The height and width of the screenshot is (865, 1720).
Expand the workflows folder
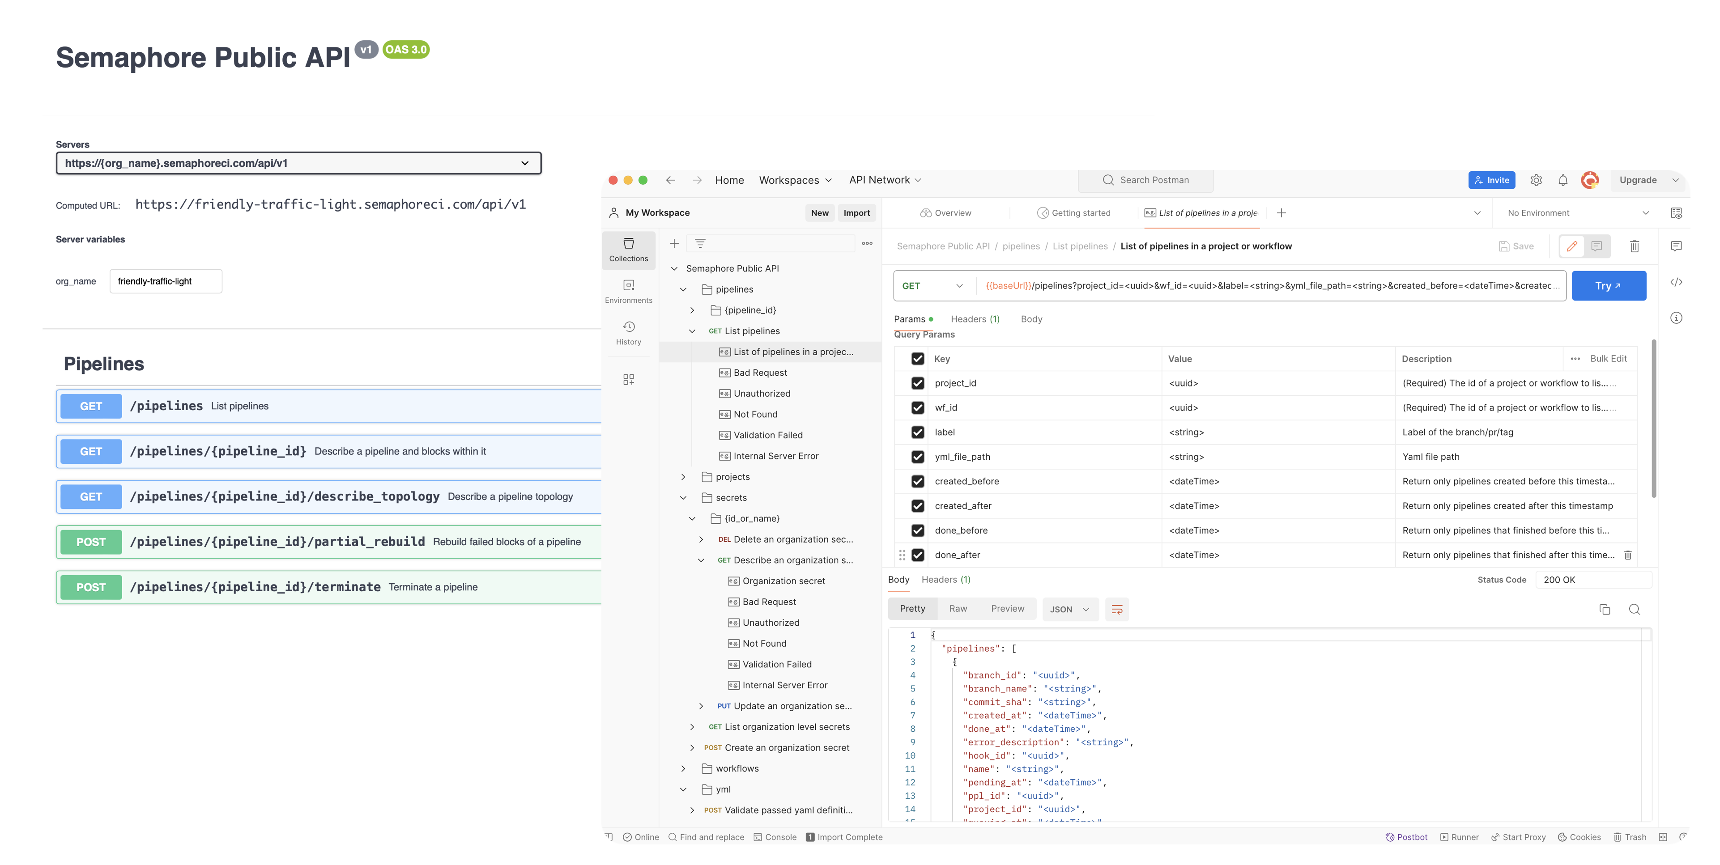click(682, 768)
